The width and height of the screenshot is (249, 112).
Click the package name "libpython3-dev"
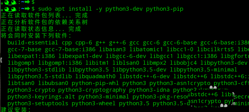click(x=224, y=63)
